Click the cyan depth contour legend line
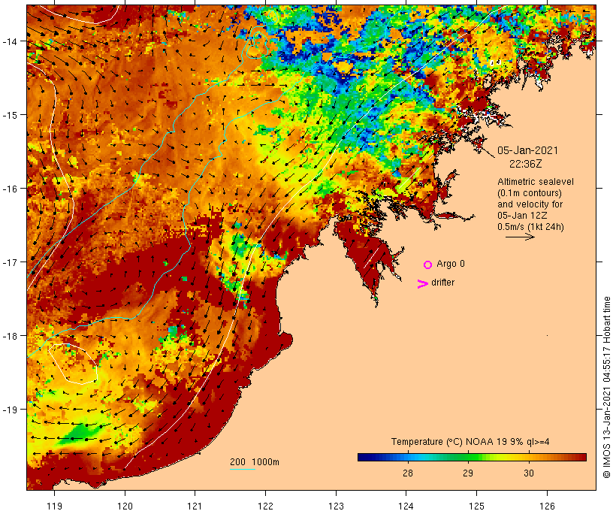The height and width of the screenshot is (511, 616). click(243, 469)
